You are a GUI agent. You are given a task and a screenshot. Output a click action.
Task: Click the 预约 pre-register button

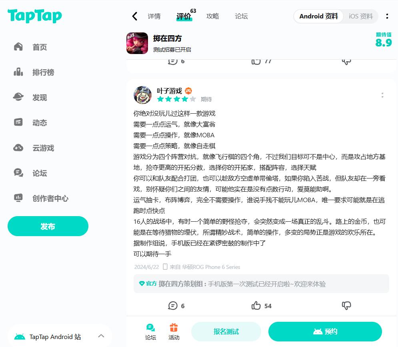point(325,331)
